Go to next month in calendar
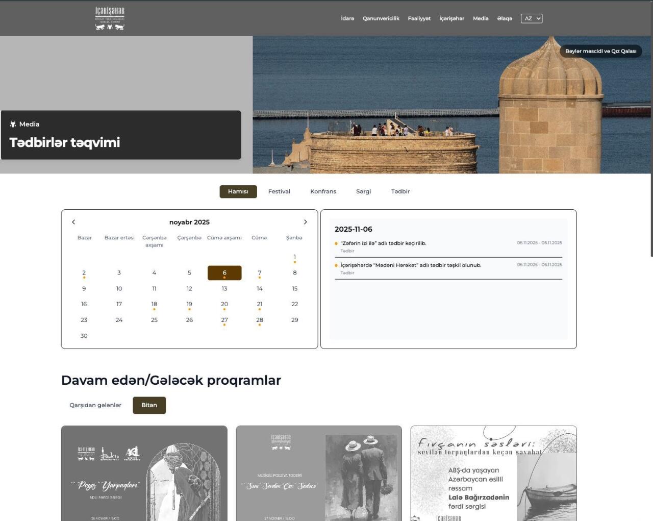The width and height of the screenshot is (653, 521). coord(305,222)
